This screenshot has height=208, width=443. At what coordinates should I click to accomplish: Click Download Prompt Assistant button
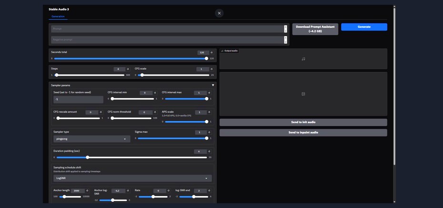pos(315,29)
